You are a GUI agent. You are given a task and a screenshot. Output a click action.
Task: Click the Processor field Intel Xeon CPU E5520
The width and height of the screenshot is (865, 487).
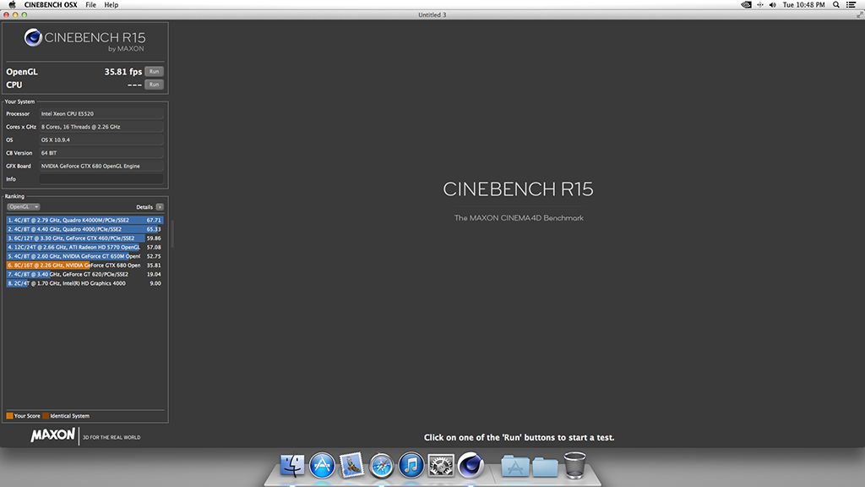click(x=101, y=114)
